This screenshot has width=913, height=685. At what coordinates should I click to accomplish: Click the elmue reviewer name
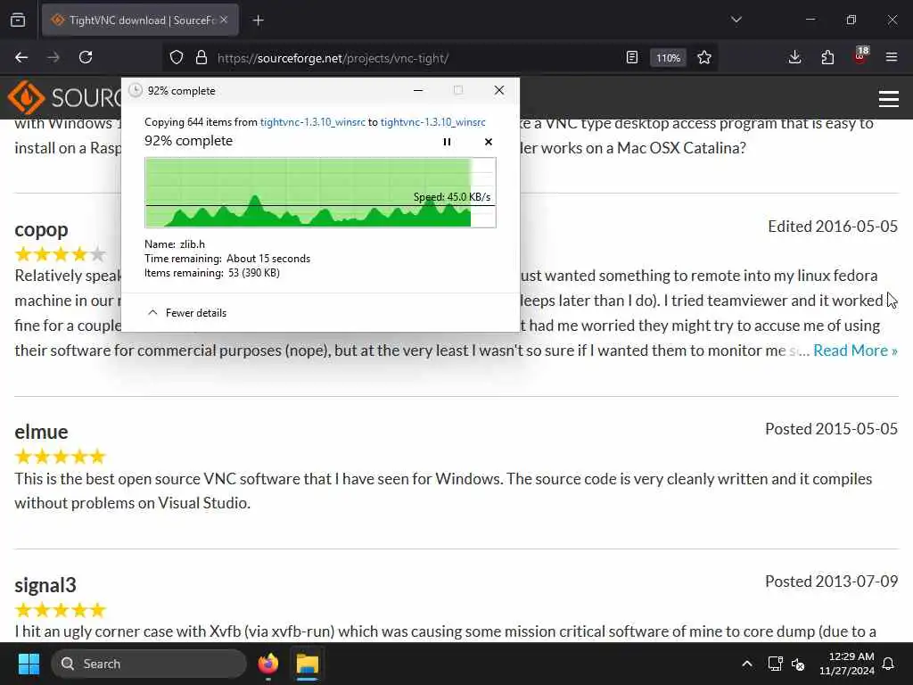pos(41,432)
